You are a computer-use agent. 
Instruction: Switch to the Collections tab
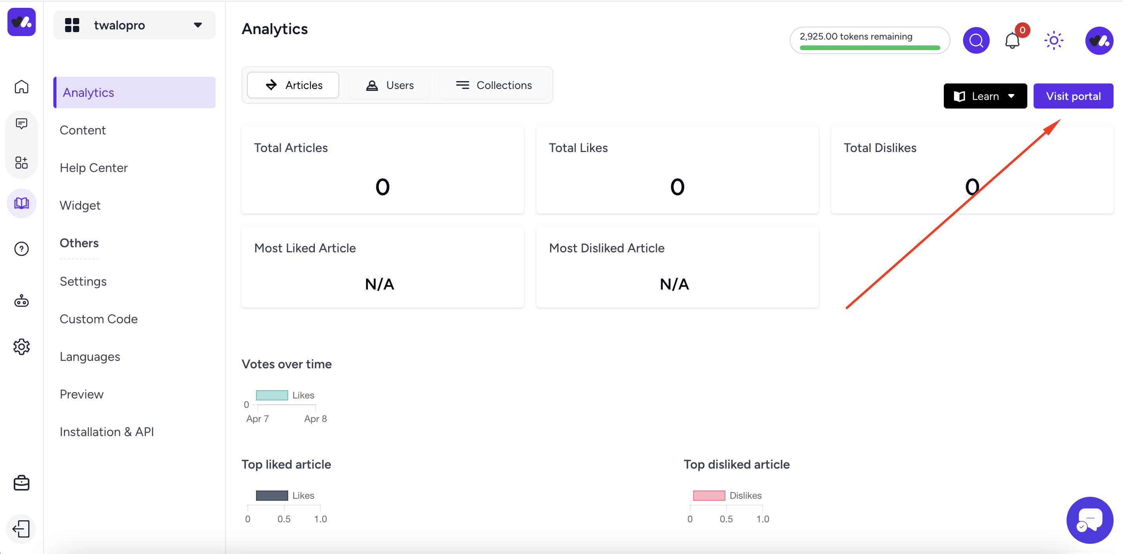(x=494, y=85)
